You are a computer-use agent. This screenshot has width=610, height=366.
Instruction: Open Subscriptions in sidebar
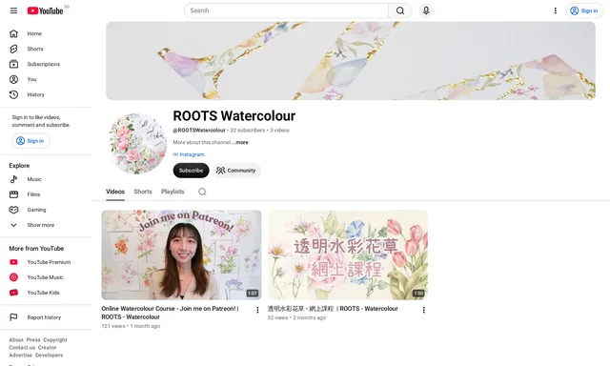(46, 64)
